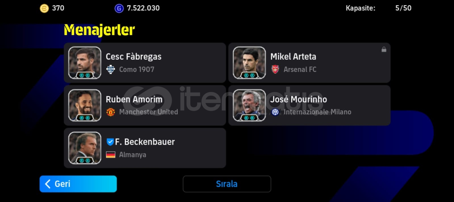Go back with the Geri button

78,184
